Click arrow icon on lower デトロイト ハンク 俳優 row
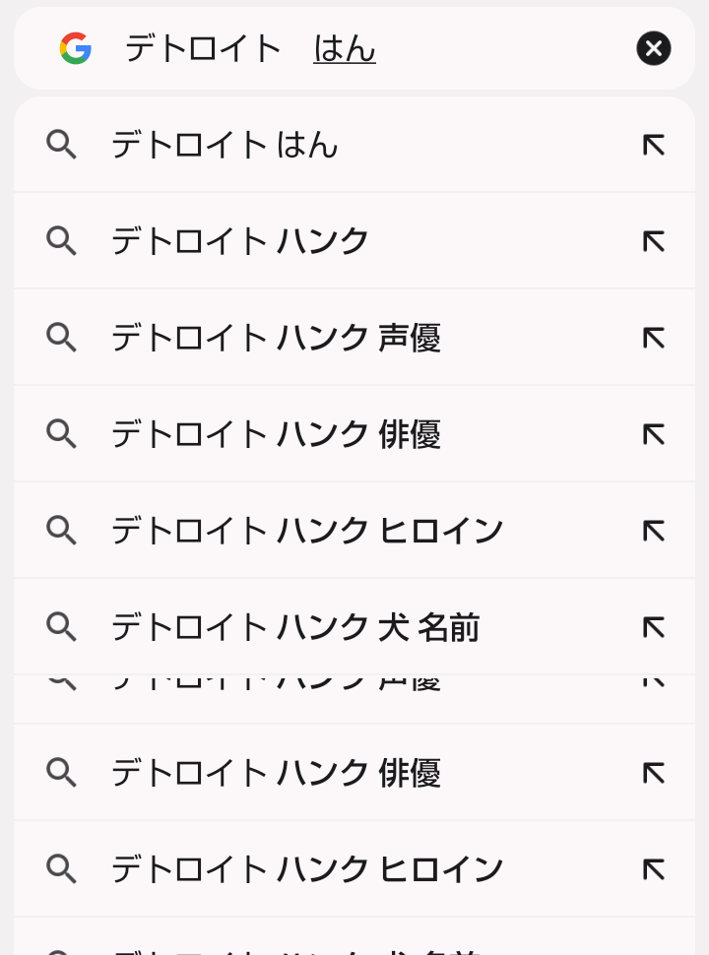The width and height of the screenshot is (709, 955). 653,773
